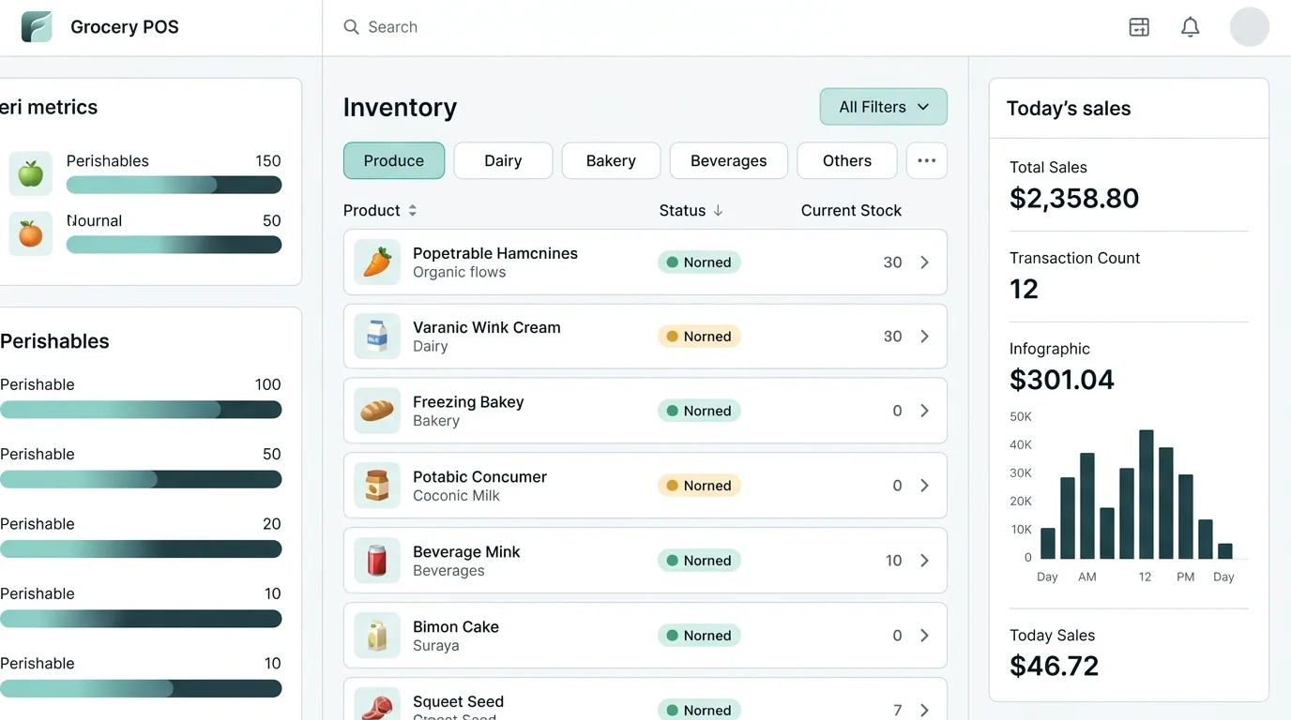Click the Infographic value $301.04
Viewport: 1291px width, 720px height.
click(x=1062, y=380)
